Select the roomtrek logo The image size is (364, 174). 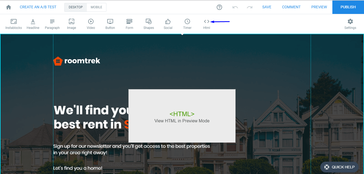77,61
